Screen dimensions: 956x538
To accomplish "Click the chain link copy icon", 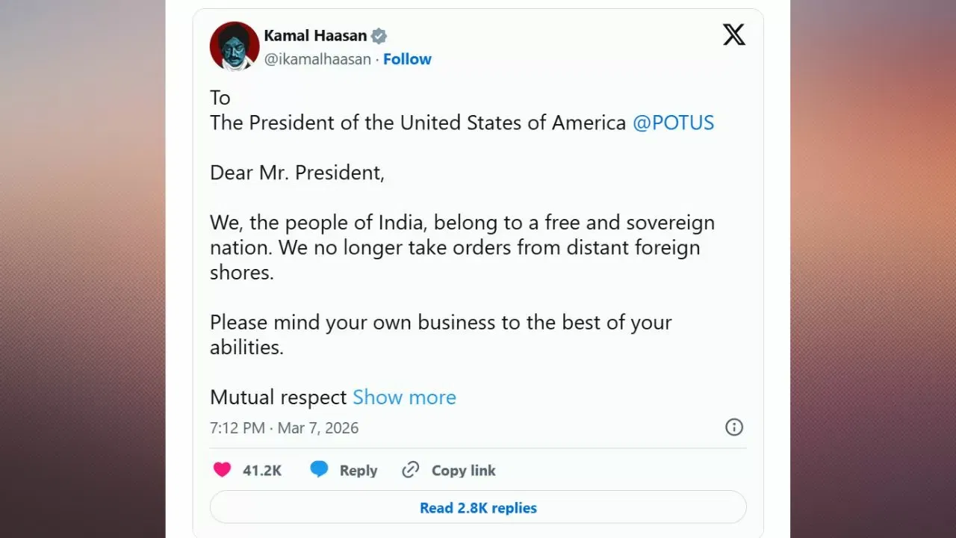I will 410,470.
